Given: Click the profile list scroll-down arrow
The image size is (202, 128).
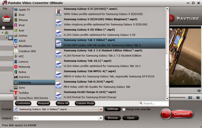Looking at the screenshot, I should pos(167,99).
